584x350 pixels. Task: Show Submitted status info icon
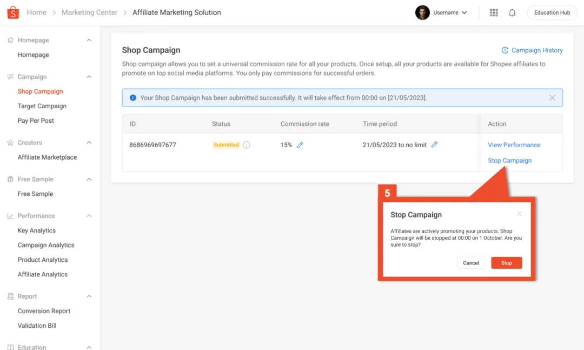click(x=246, y=144)
